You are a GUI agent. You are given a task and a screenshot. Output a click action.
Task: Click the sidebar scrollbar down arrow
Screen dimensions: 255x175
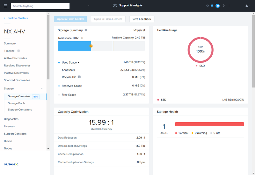[48, 149]
